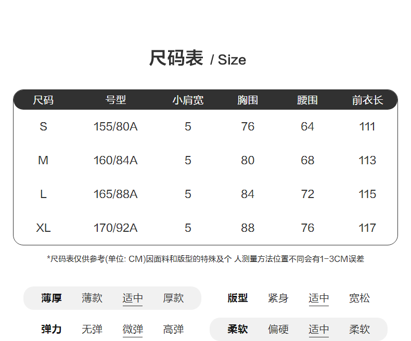Click the 113 front length value
The width and height of the screenshot is (411, 341).
(x=367, y=161)
